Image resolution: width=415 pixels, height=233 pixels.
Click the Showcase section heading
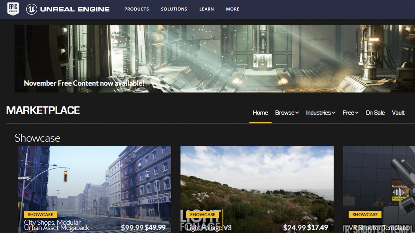pyautogui.click(x=37, y=138)
